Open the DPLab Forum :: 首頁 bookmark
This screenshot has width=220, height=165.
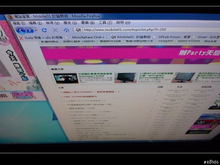174,37
